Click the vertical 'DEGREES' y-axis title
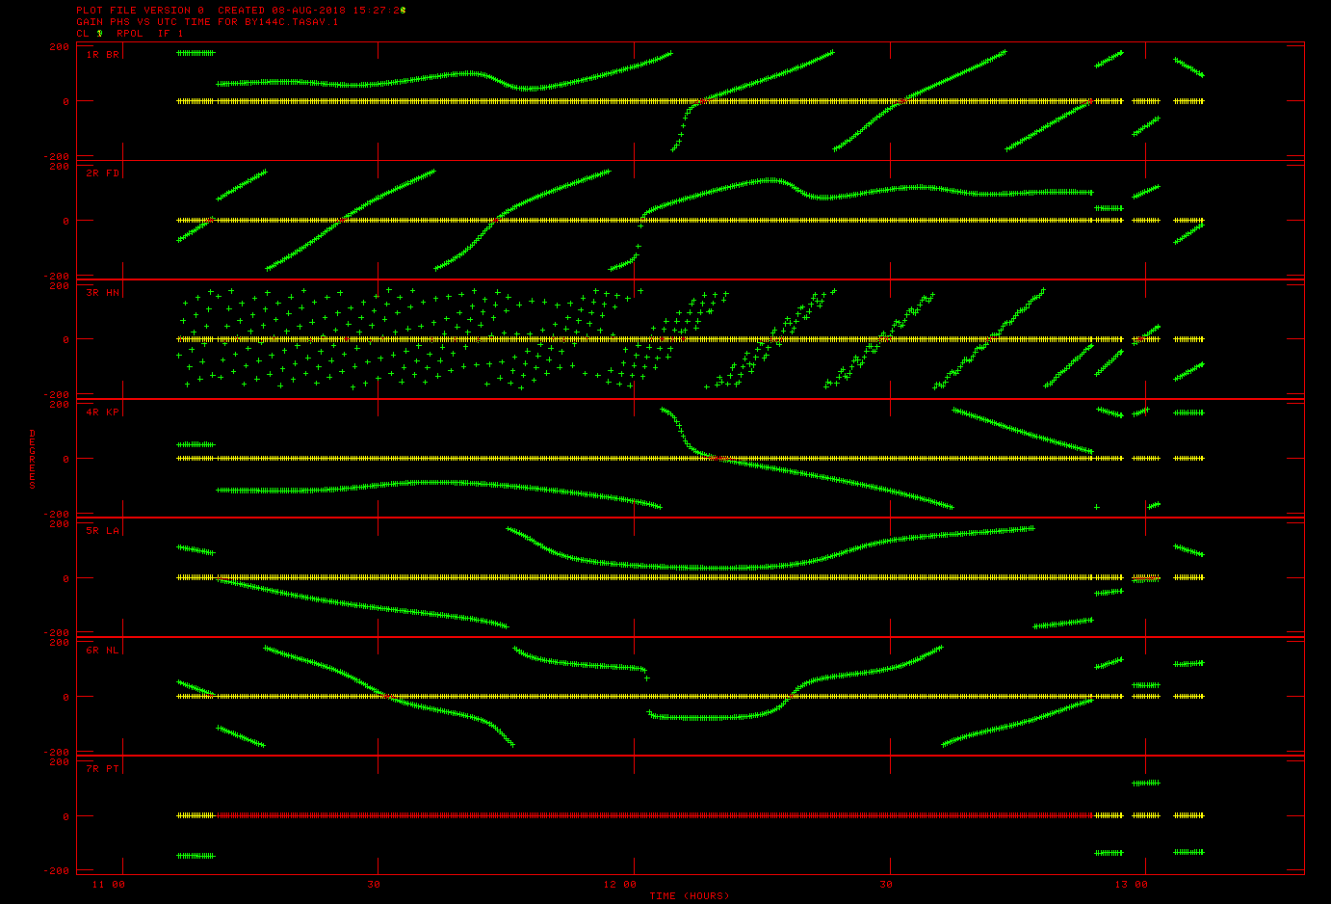 (32, 460)
